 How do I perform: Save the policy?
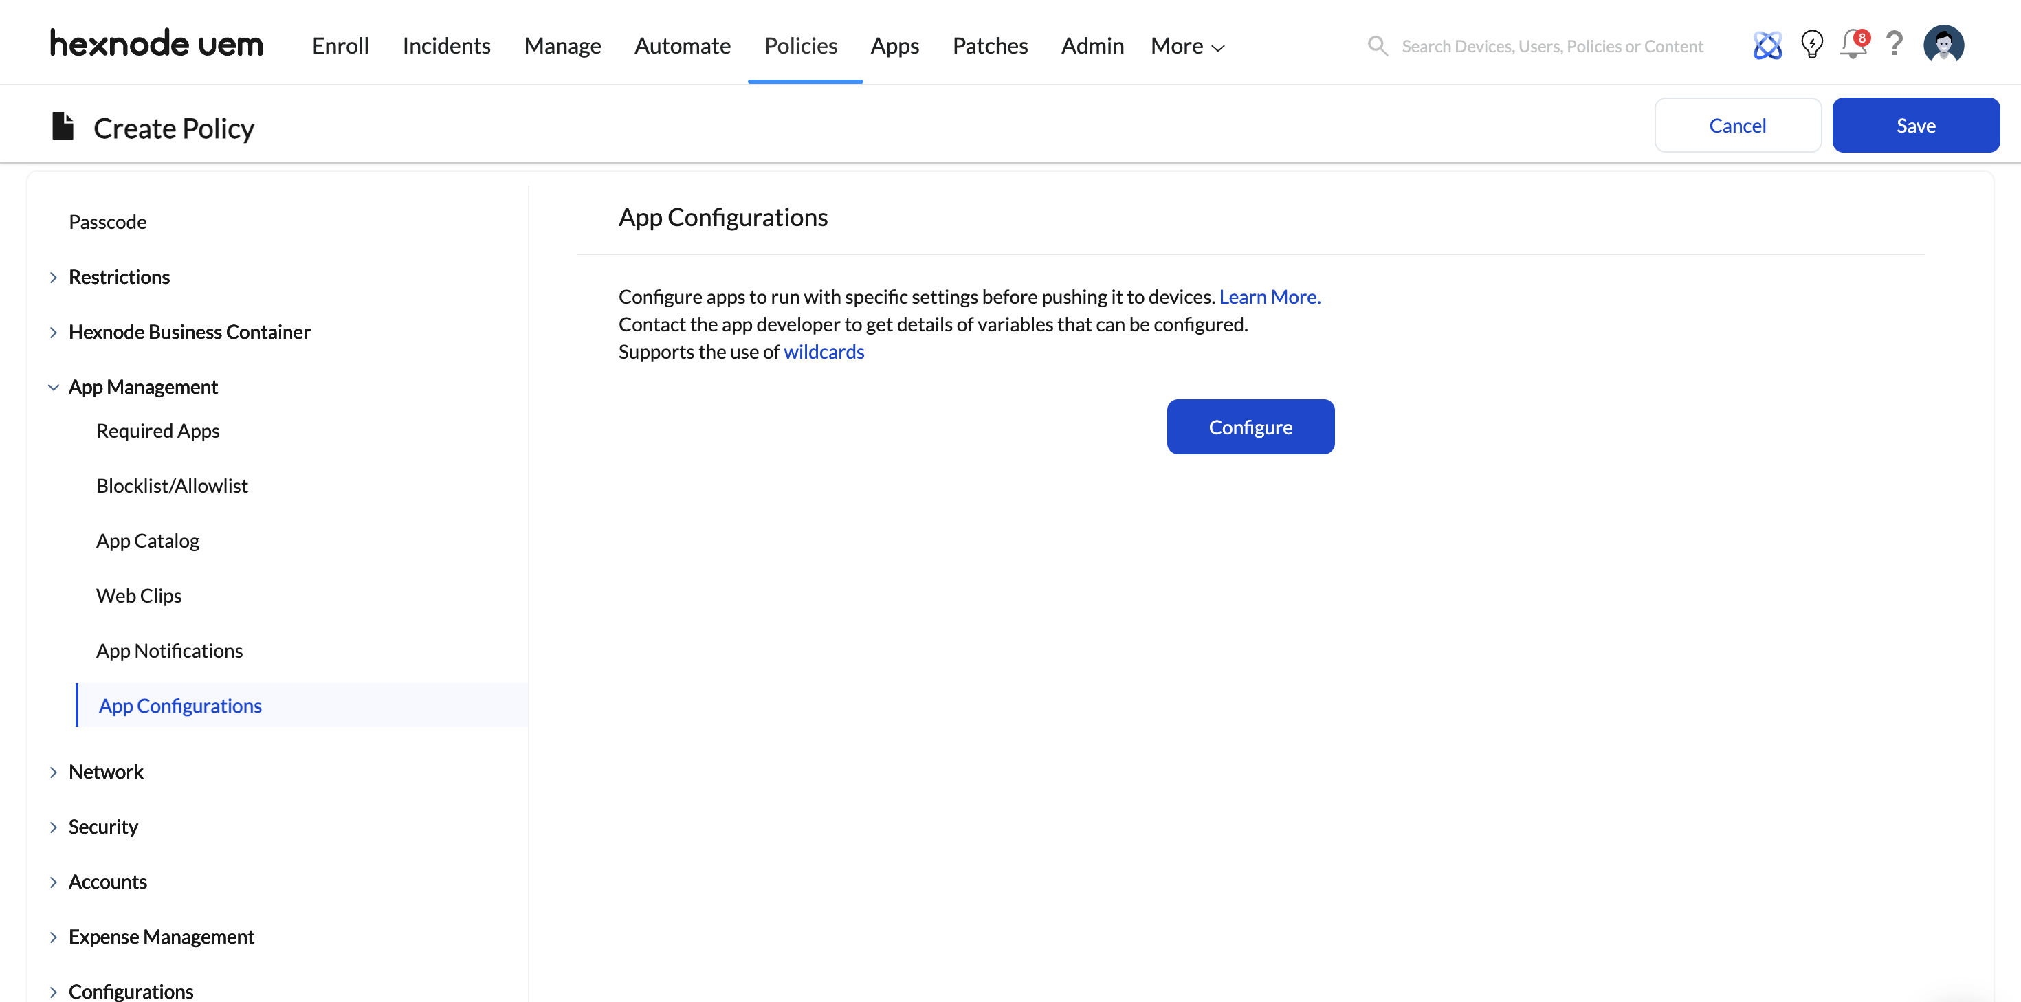click(1915, 125)
